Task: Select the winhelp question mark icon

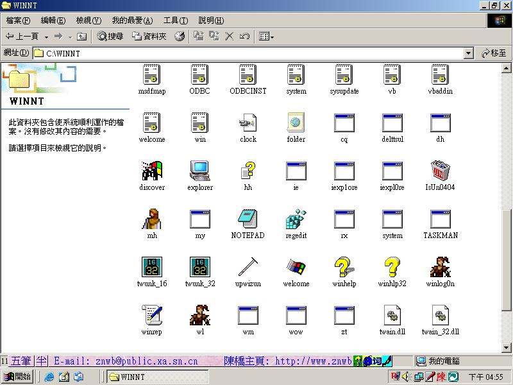Action: (x=344, y=267)
